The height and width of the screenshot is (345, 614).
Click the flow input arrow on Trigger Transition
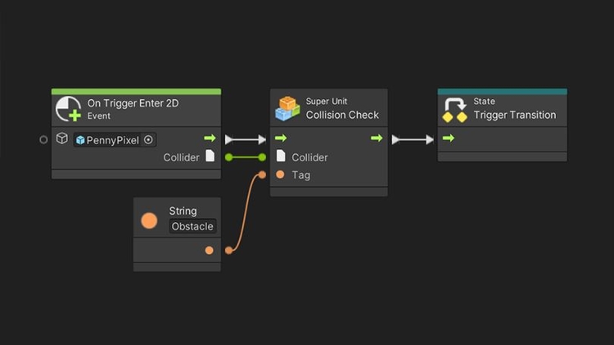pos(449,138)
